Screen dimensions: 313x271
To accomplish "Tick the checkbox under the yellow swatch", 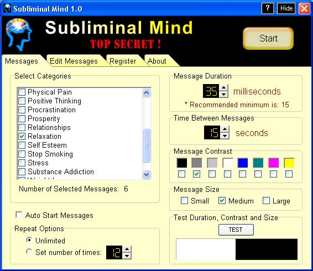I will coord(289,174).
